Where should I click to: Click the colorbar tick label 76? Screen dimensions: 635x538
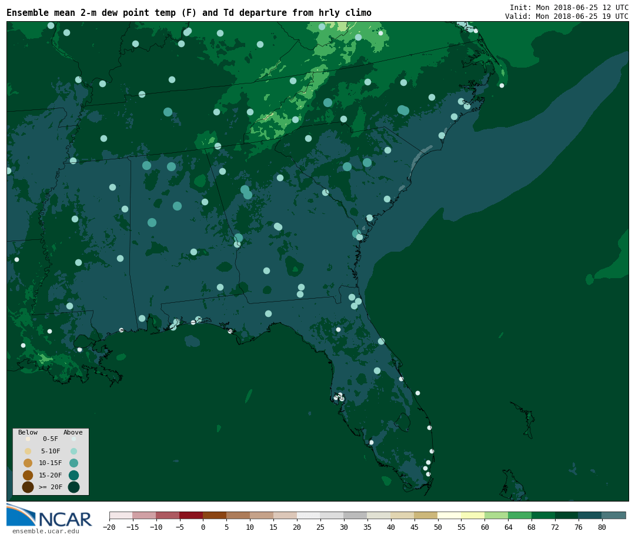pos(579,527)
